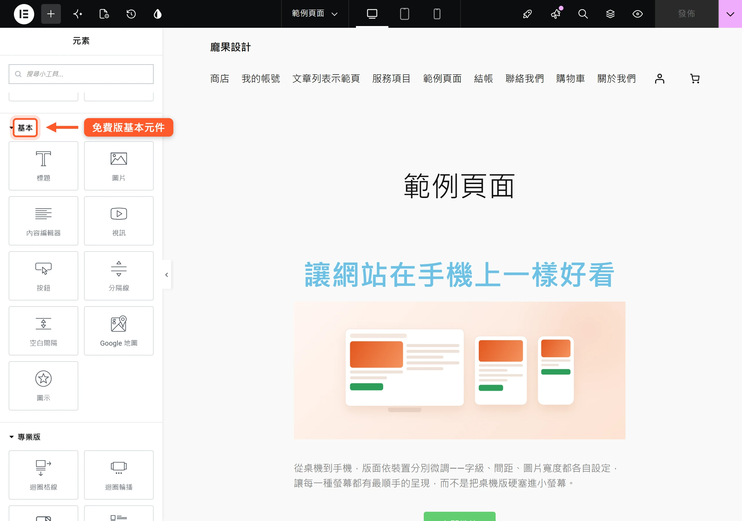
Task: Click the 搜尋小工具 search field
Action: [x=81, y=74]
